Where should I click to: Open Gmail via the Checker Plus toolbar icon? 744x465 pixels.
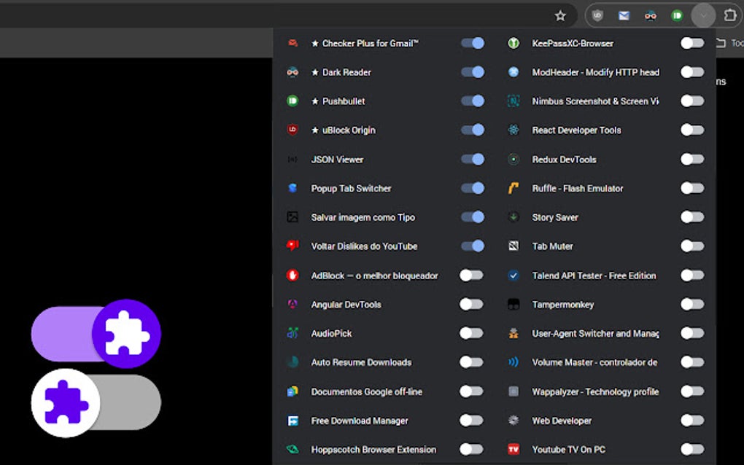624,15
